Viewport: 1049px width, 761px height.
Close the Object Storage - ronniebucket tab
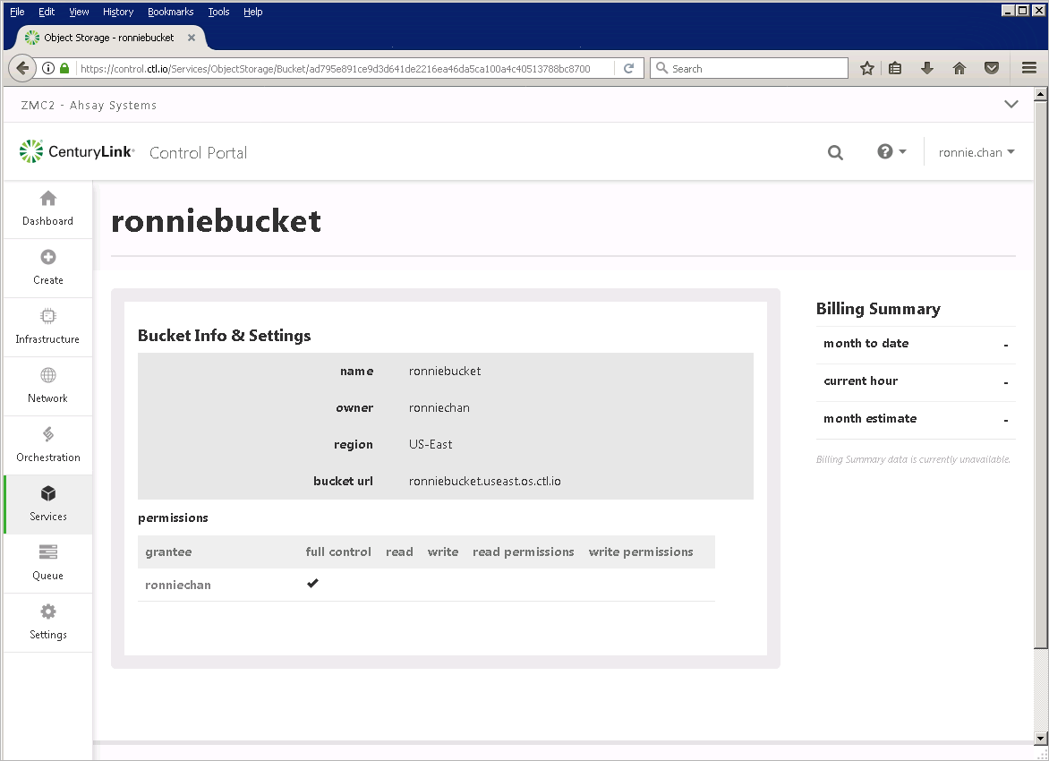point(192,38)
